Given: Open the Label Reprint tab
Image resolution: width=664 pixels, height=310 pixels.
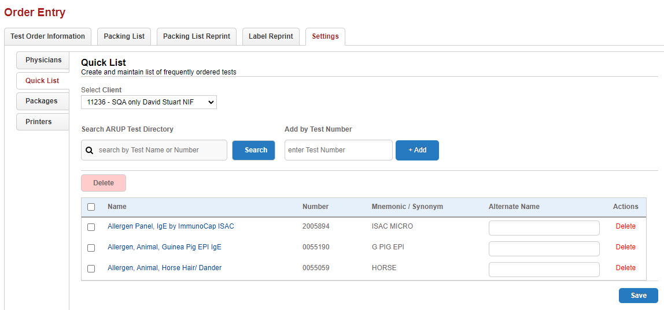Looking at the screenshot, I should pyautogui.click(x=271, y=36).
